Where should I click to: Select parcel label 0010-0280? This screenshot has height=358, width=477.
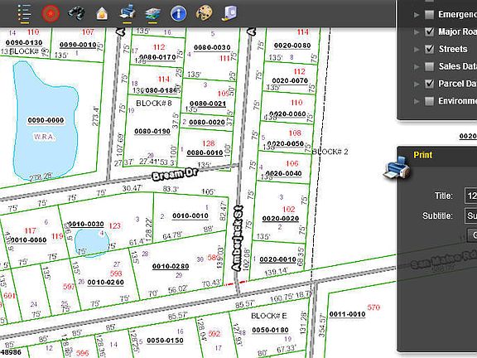(171, 266)
